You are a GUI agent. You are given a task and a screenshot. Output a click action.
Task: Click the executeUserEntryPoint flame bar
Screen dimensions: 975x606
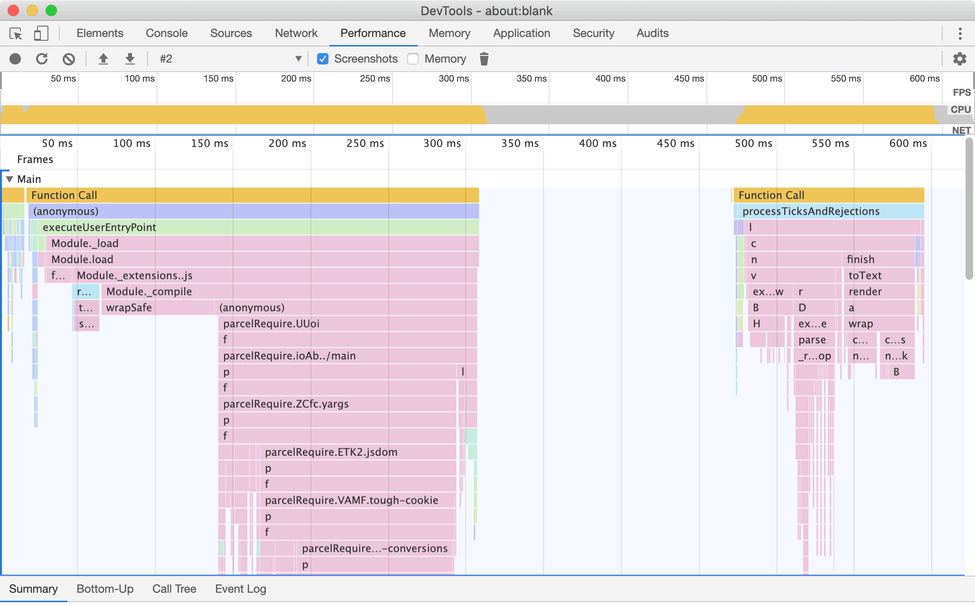point(258,227)
